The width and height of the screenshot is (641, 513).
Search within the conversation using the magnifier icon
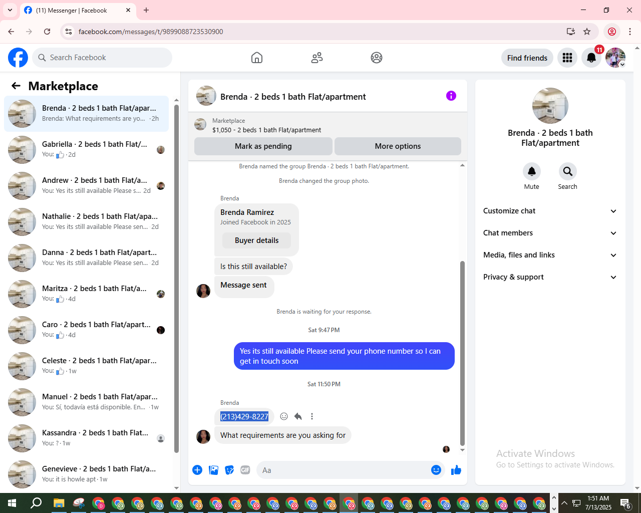point(568,171)
